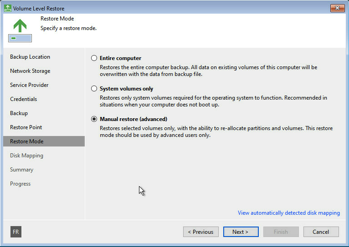
Task: Click the Volume Level Restore title bar icon
Action: (x=8, y=9)
